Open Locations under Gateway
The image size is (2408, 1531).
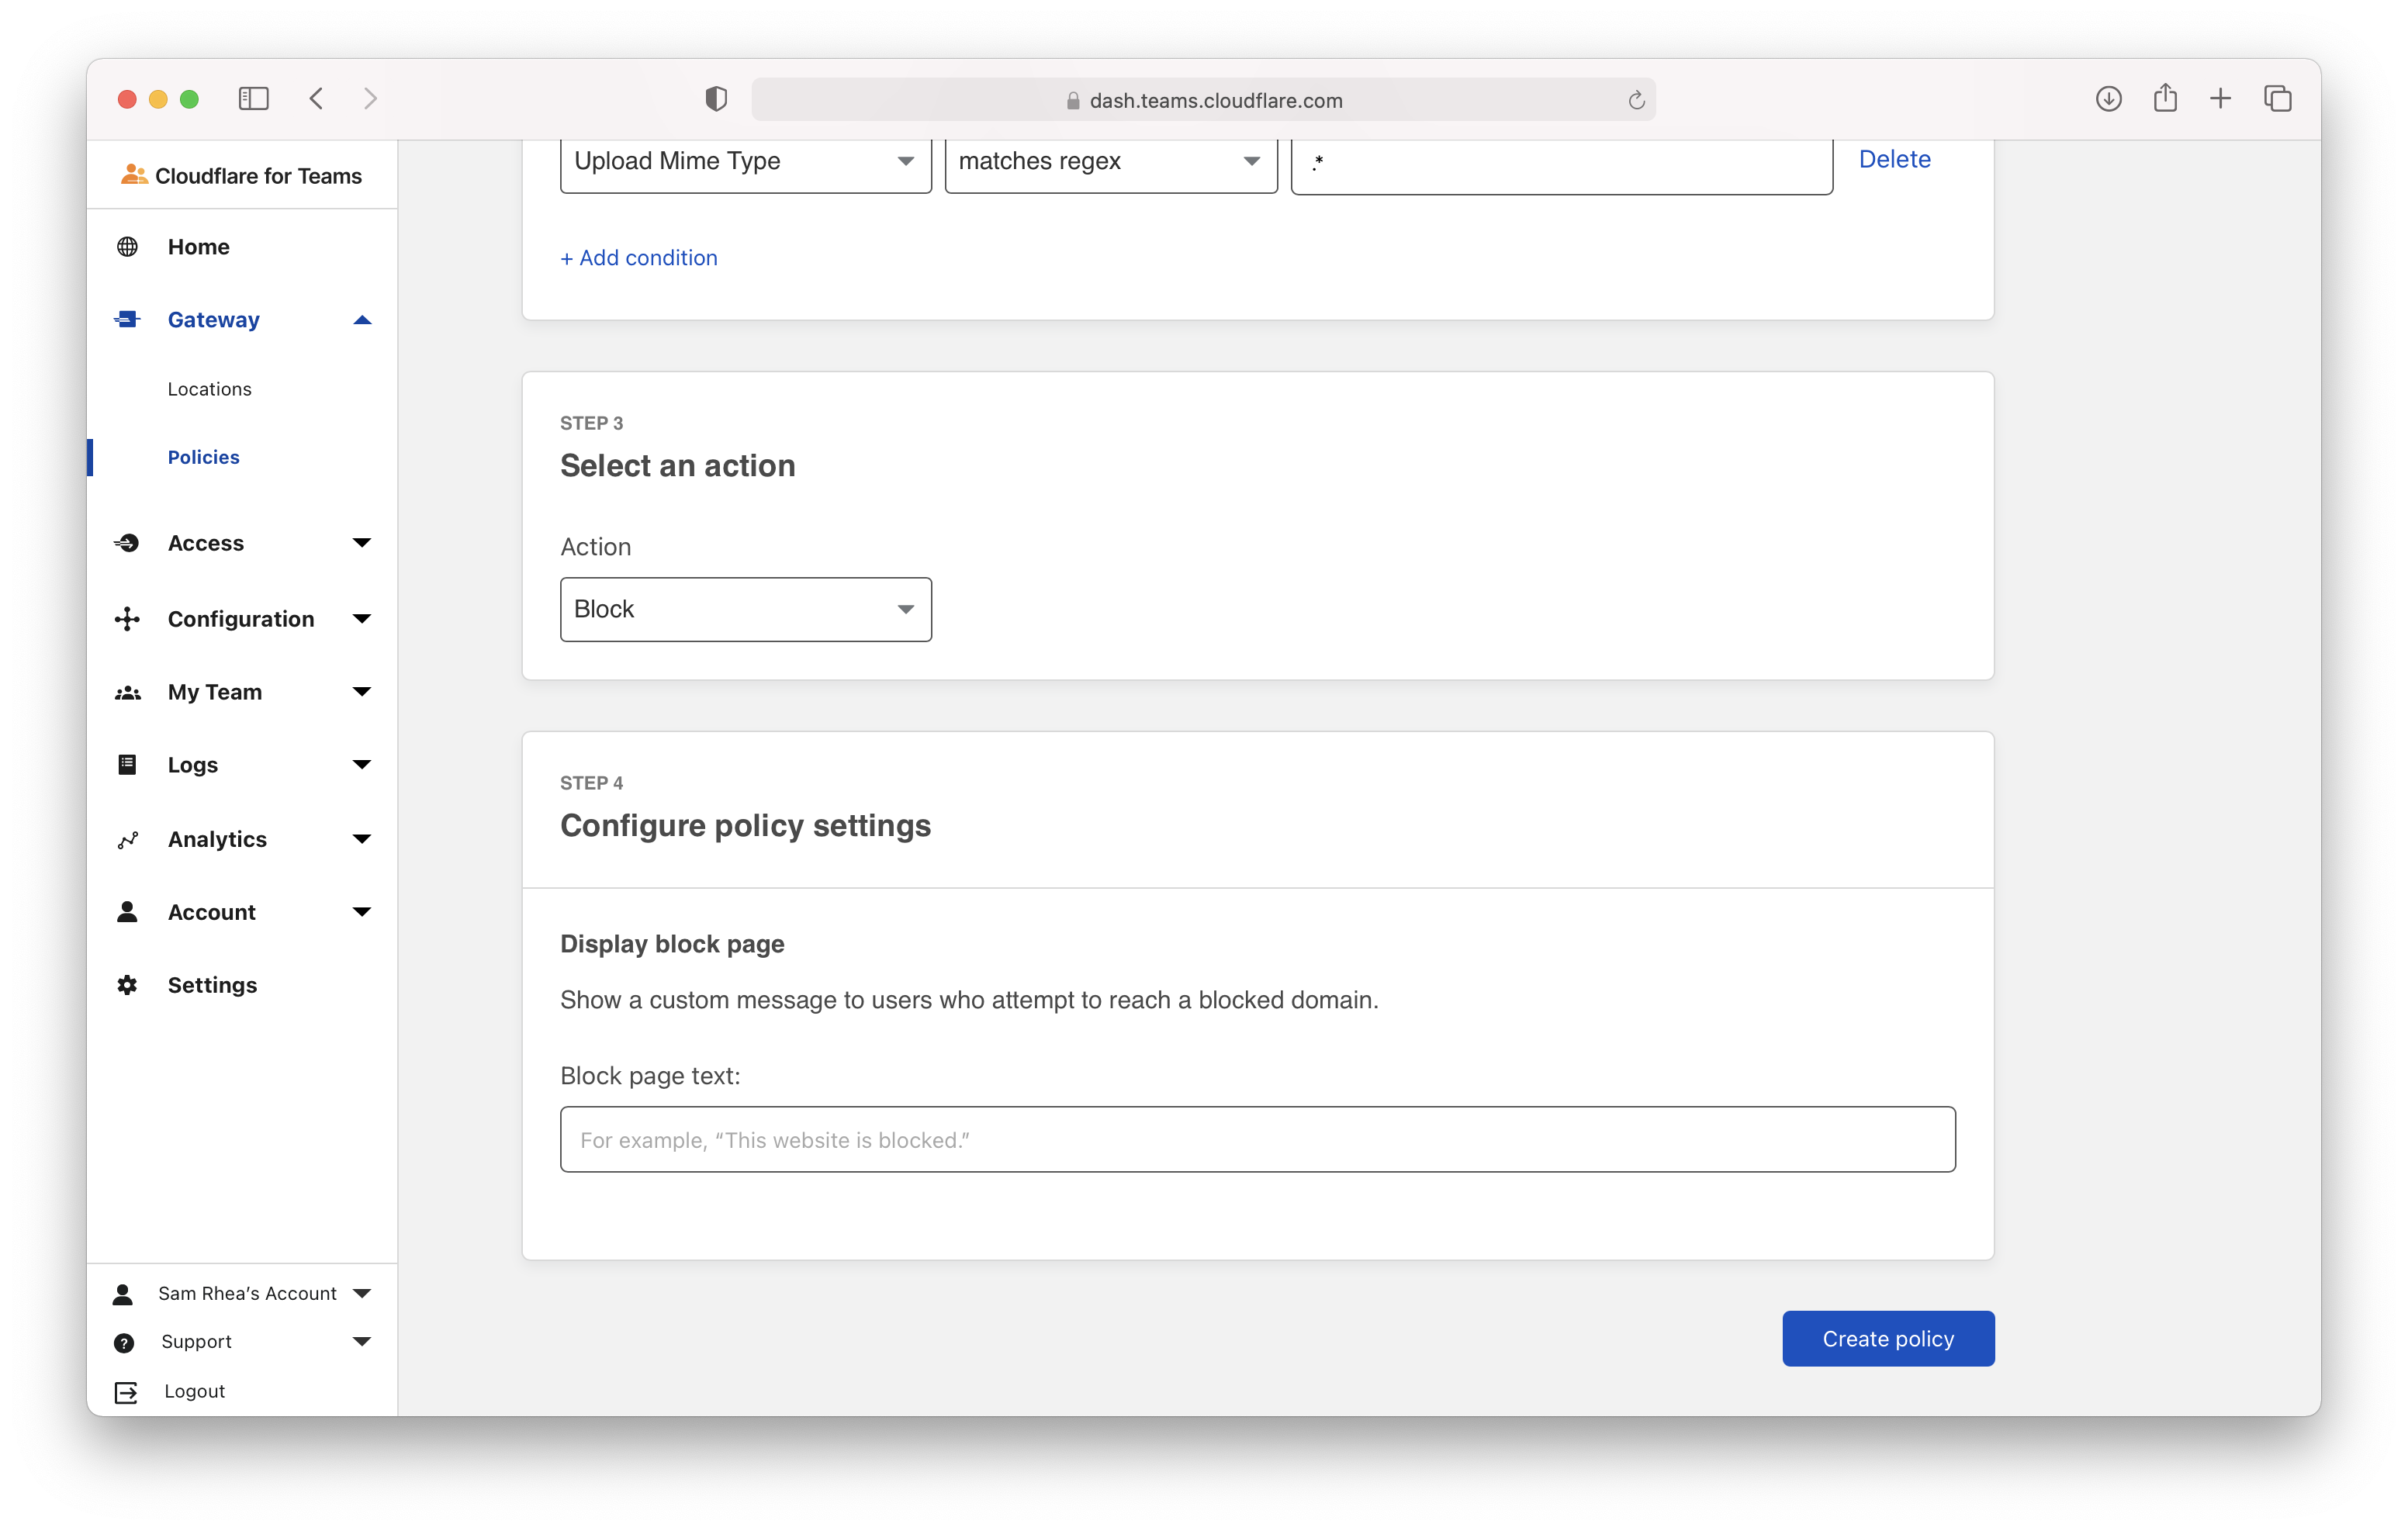pos(209,389)
